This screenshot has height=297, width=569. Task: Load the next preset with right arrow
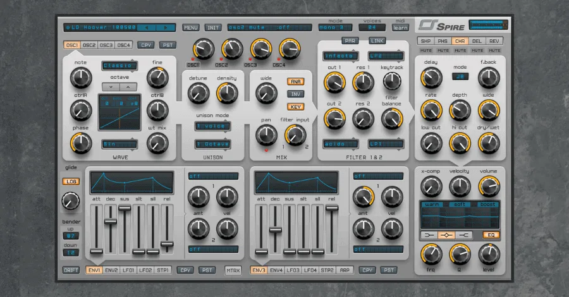(x=166, y=28)
